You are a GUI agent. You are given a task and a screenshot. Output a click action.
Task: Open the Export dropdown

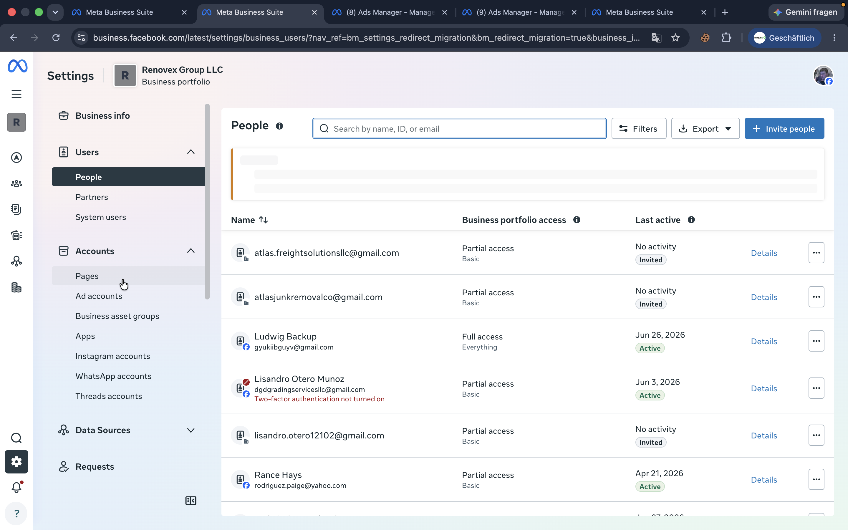[705, 129]
